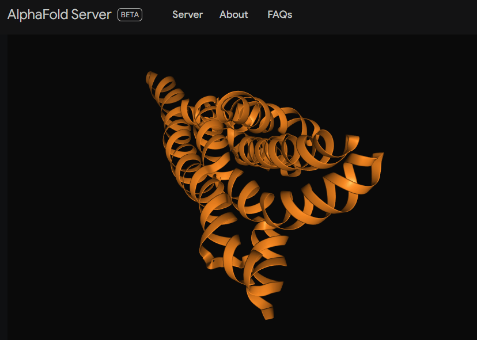This screenshot has height=340, width=477.
Task: Click the upper-right curled helix end
Action: pos(351,142)
